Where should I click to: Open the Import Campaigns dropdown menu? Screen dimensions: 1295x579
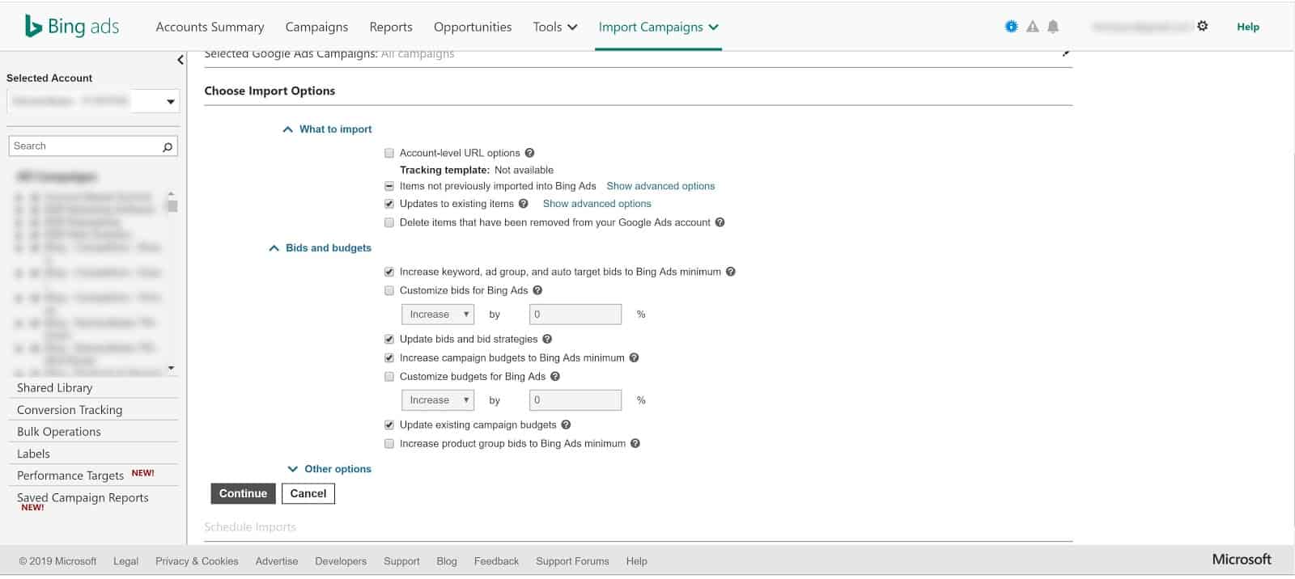[659, 27]
